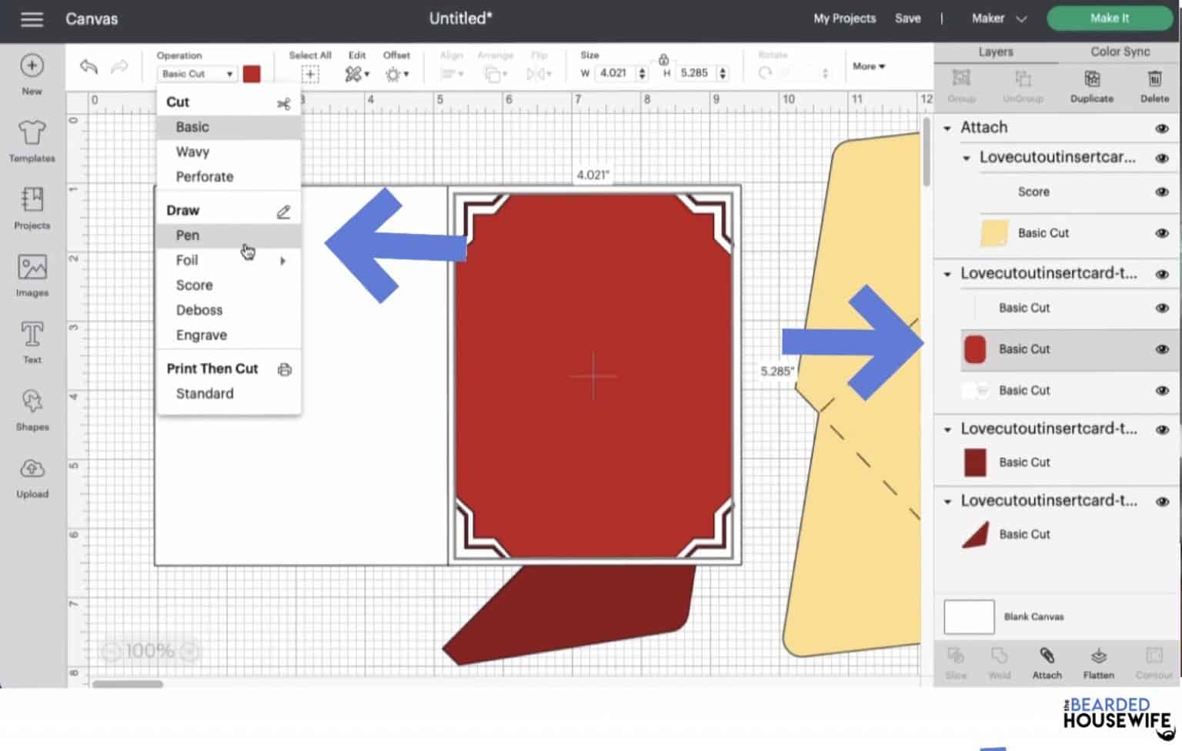
Task: Switch to the Color Sync tab
Action: pyautogui.click(x=1120, y=52)
